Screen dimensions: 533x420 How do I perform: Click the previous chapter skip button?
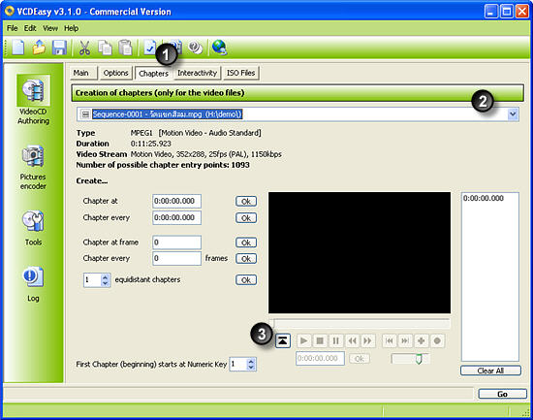390,340
